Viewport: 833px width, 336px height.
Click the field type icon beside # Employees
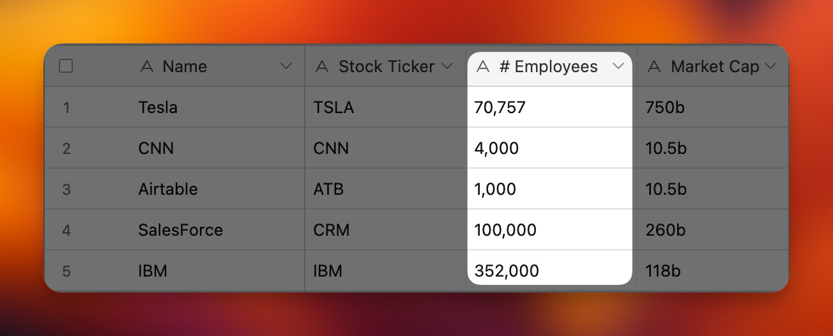[x=484, y=66]
